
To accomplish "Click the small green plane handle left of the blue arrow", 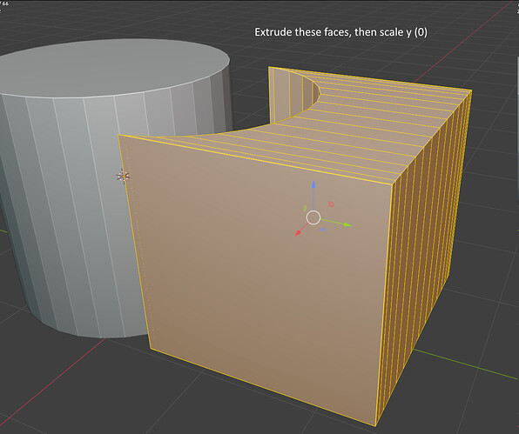I will (305, 209).
